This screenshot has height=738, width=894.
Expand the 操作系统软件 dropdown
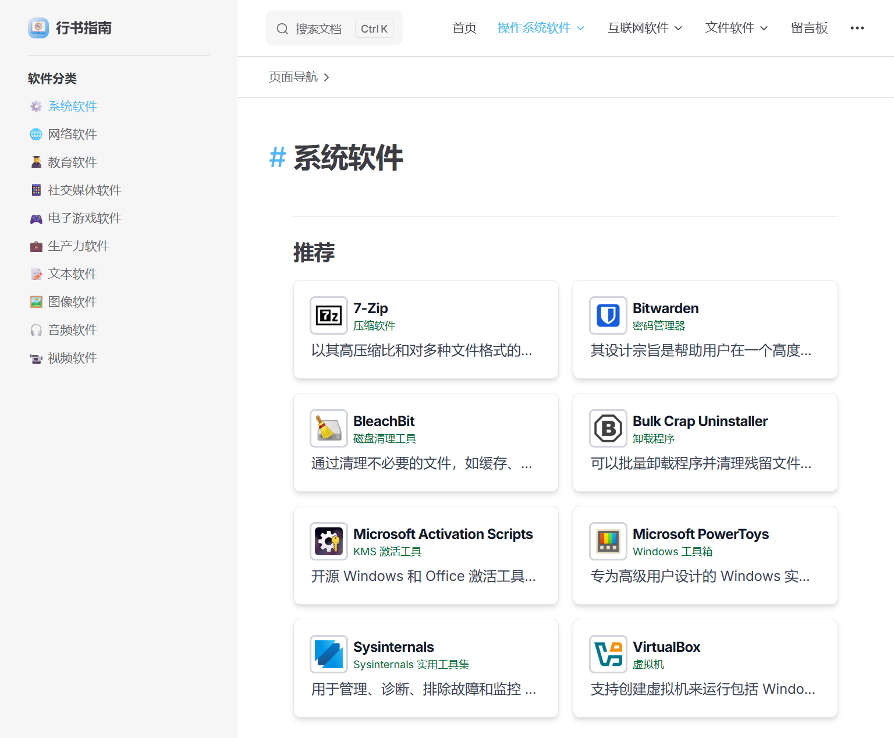click(540, 27)
